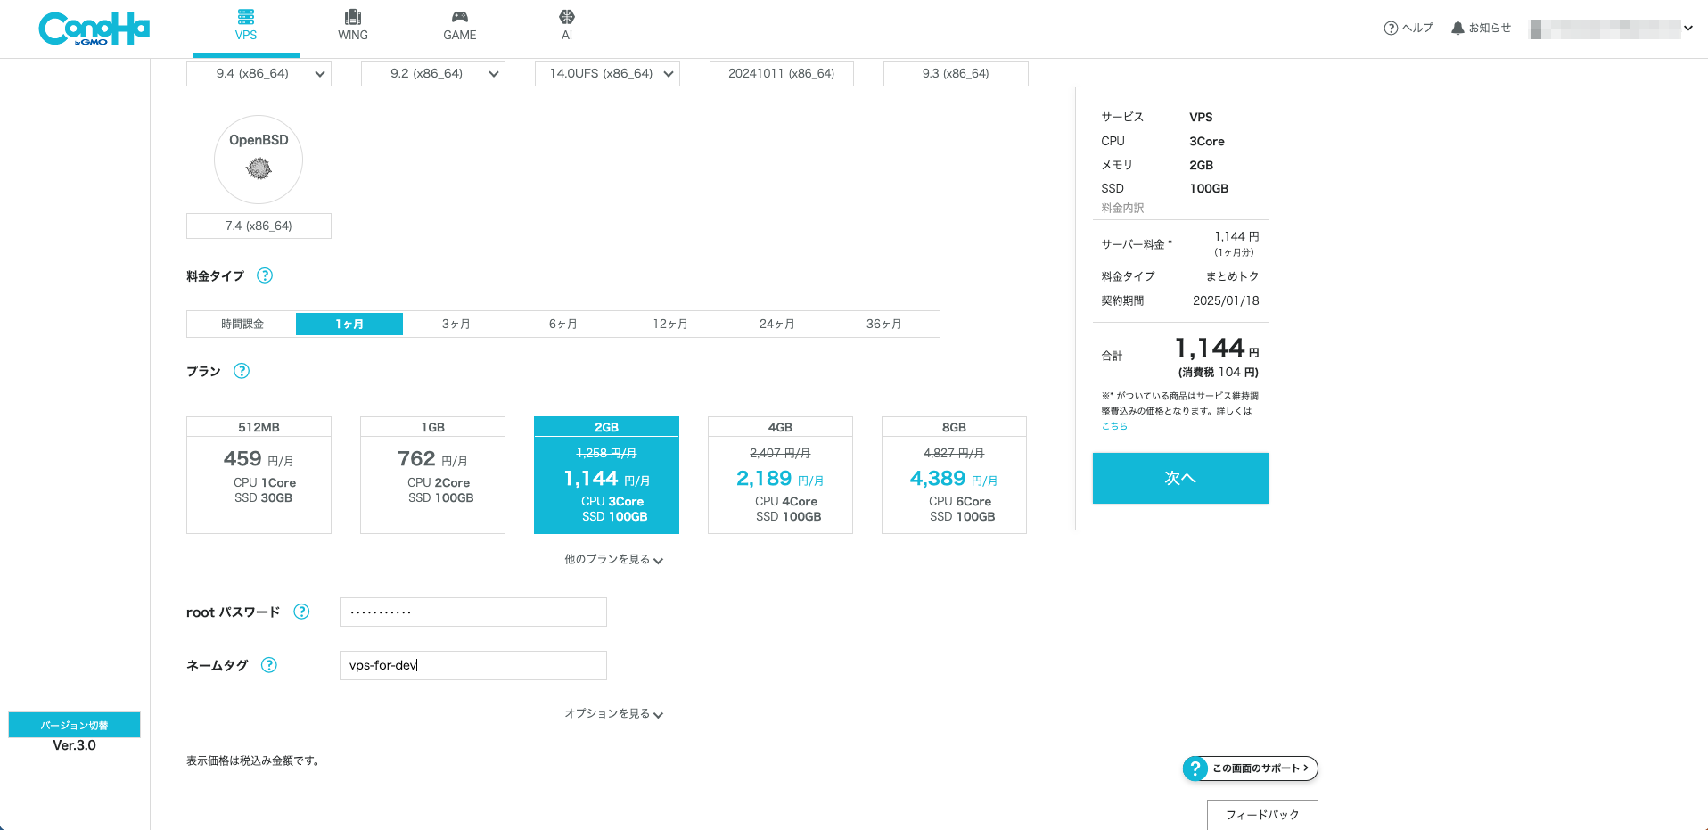Select the VPS service icon

(x=246, y=23)
